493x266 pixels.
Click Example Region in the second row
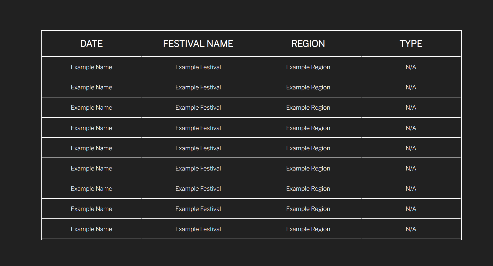pyautogui.click(x=308, y=87)
